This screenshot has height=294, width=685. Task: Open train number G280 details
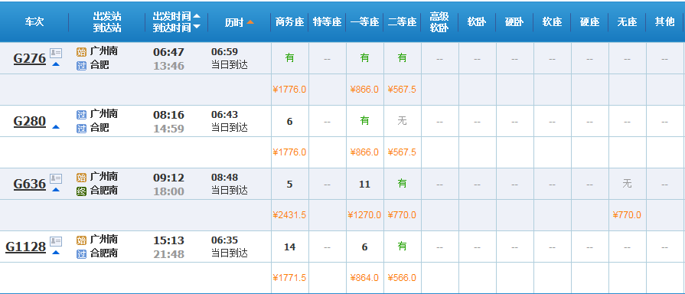pyautogui.click(x=30, y=121)
